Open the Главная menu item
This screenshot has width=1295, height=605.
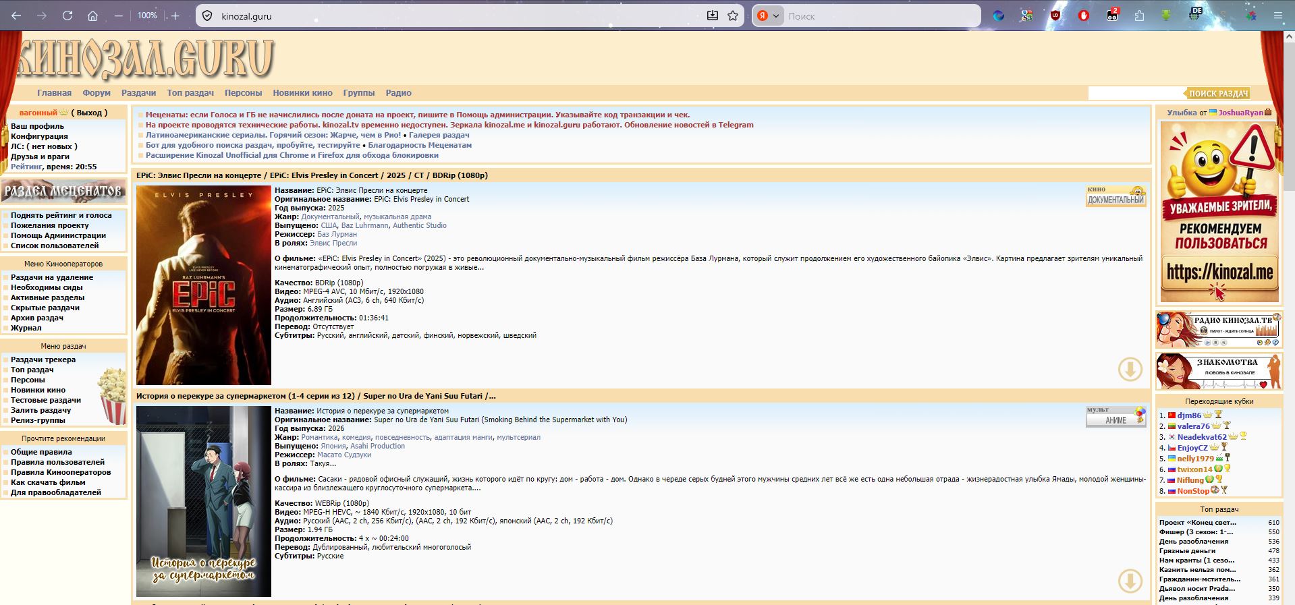[54, 93]
